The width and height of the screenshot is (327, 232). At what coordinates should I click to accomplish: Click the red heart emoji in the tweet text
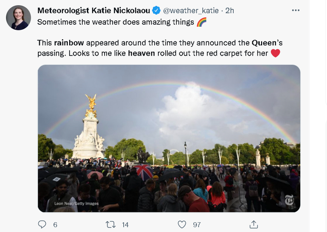point(275,53)
